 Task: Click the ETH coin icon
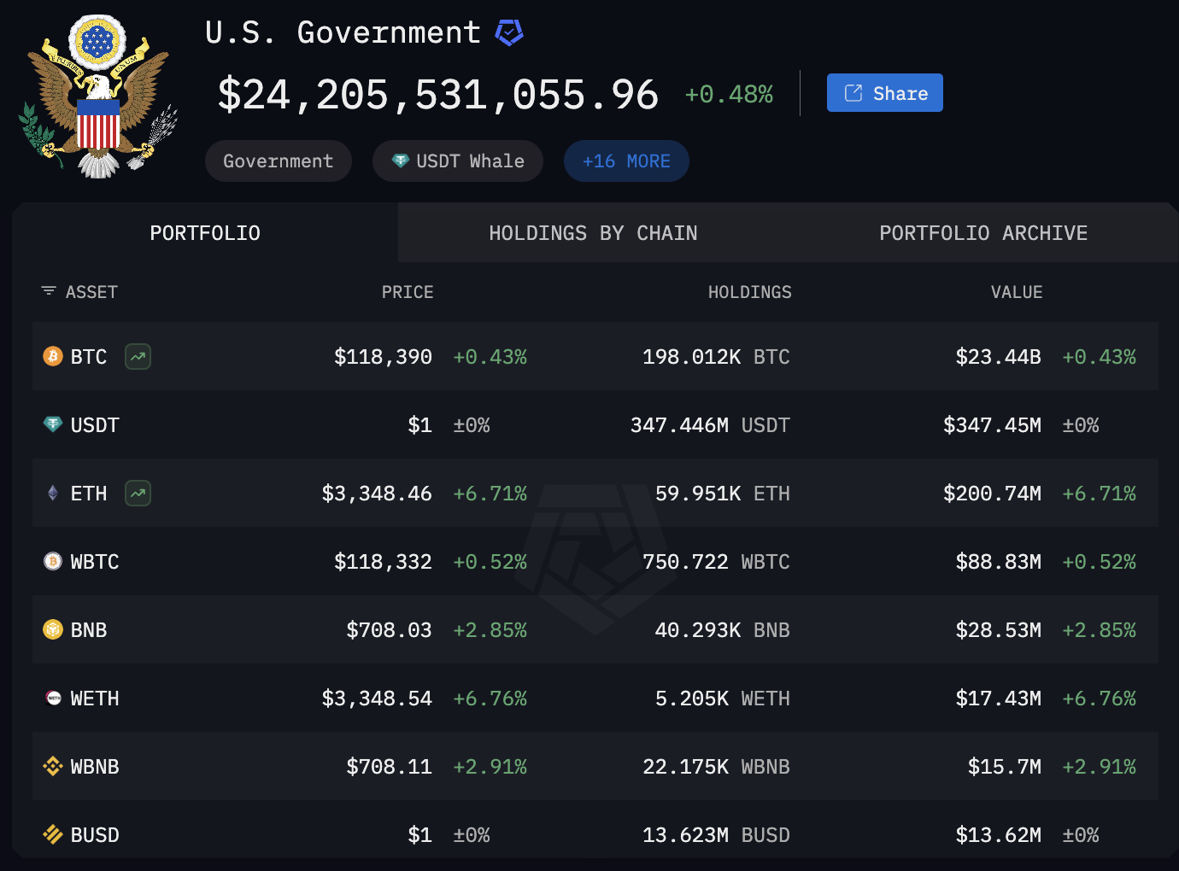[x=53, y=493]
